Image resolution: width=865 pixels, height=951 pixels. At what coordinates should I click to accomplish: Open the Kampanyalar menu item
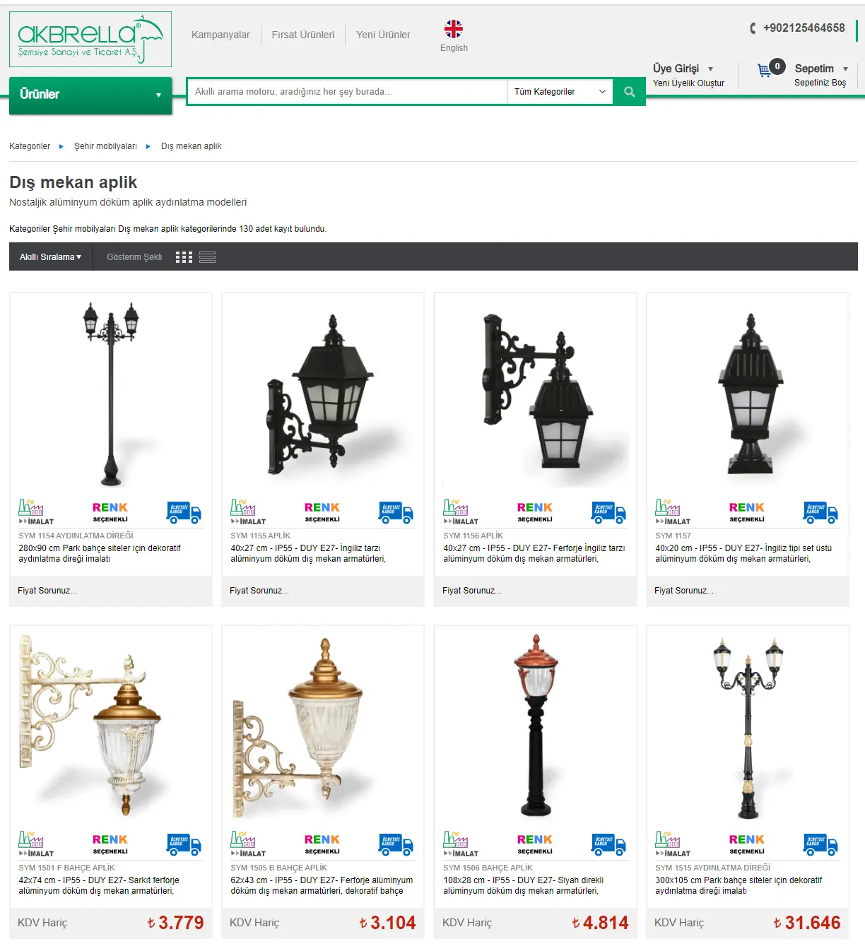220,35
